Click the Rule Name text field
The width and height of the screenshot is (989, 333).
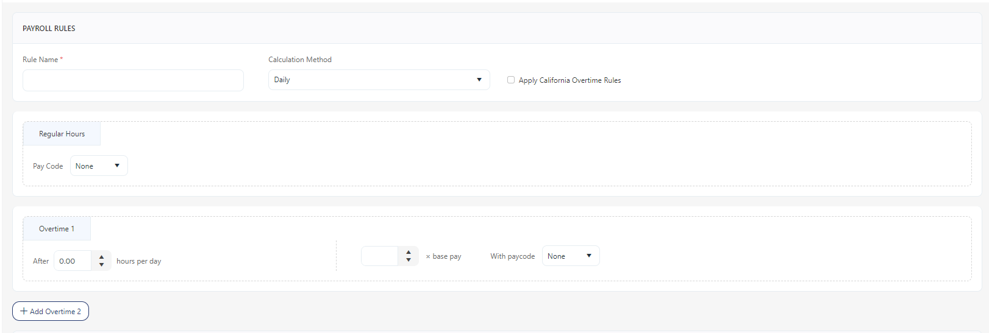(x=133, y=80)
